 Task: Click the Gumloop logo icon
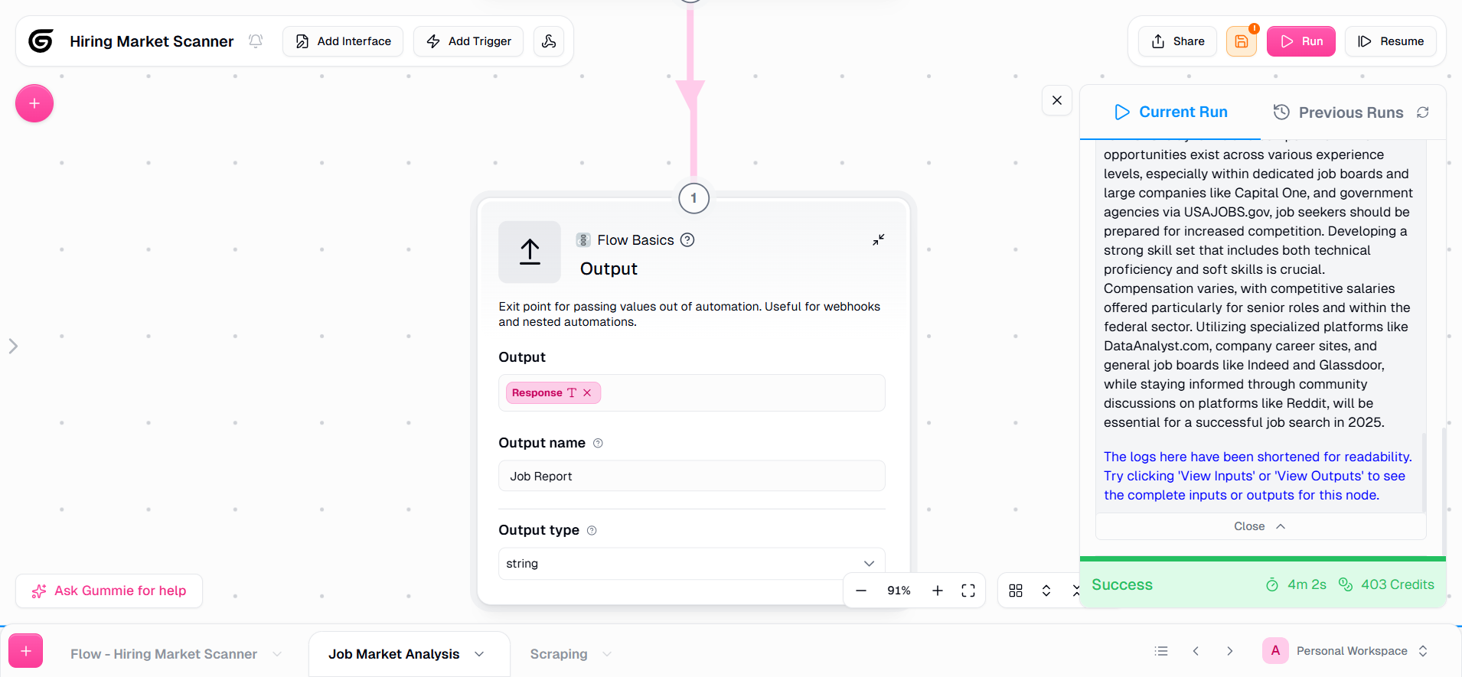point(41,41)
